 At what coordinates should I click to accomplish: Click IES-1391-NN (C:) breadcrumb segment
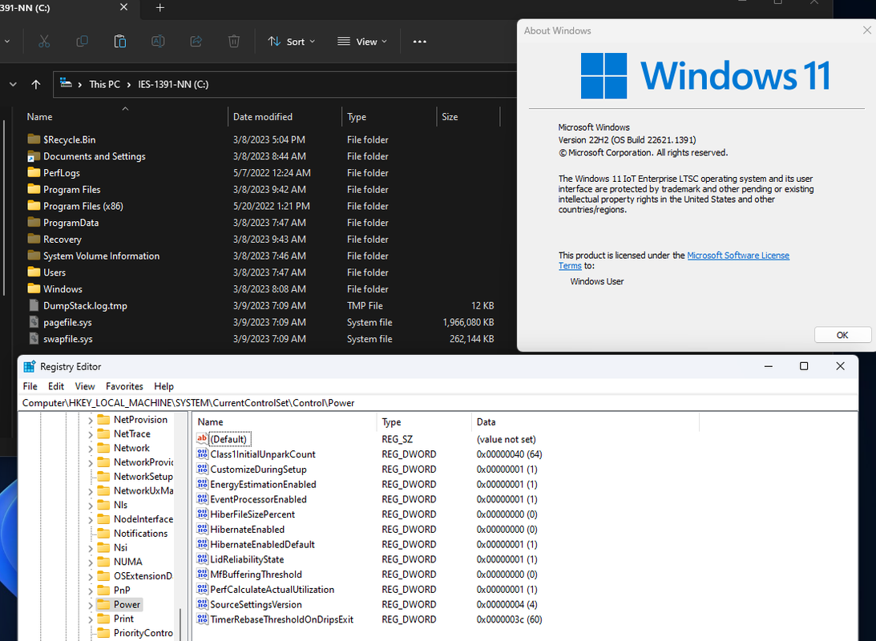pyautogui.click(x=173, y=84)
